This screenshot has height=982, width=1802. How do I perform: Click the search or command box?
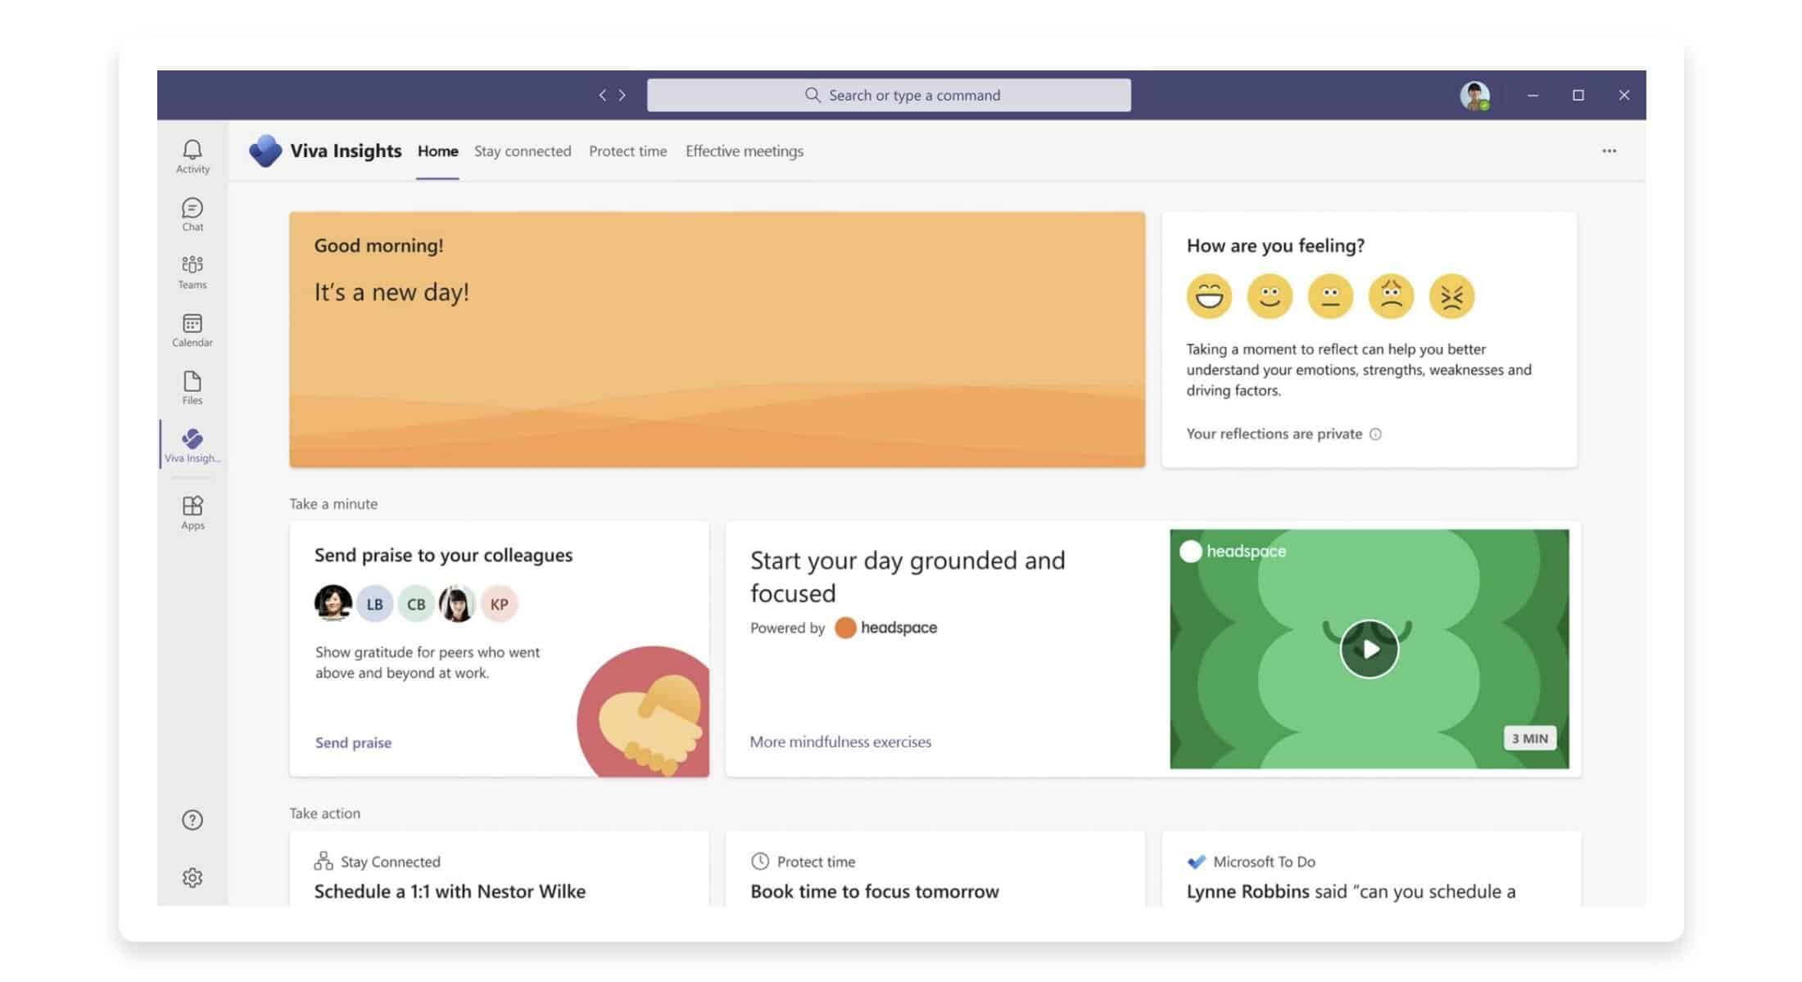(x=889, y=95)
